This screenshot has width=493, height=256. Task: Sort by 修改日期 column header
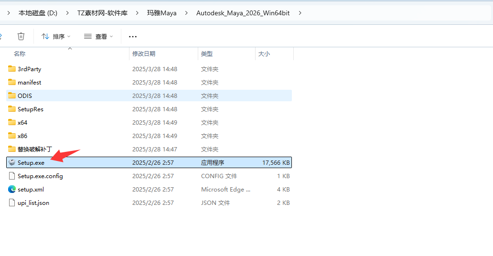(x=144, y=54)
